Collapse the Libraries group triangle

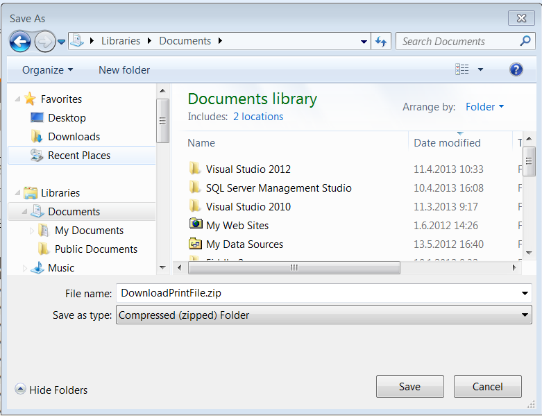[x=17, y=193]
